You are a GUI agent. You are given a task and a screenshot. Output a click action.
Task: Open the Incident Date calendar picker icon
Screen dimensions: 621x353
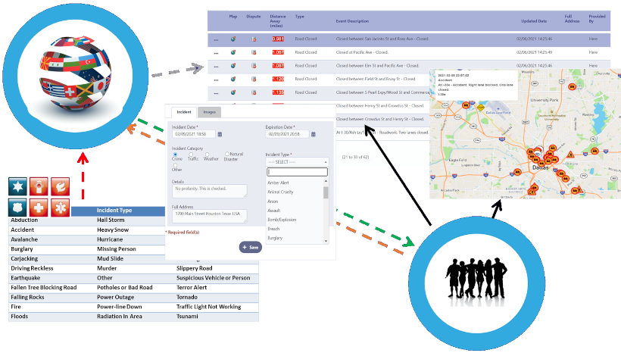[x=220, y=134]
